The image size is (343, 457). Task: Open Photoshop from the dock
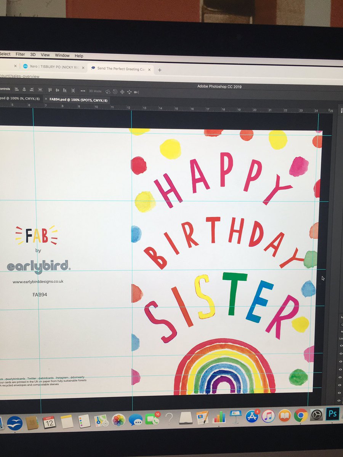333,414
